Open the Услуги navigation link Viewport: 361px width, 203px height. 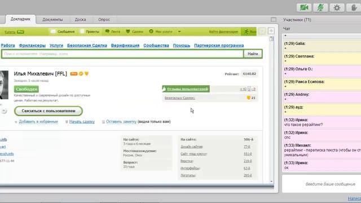(56, 45)
